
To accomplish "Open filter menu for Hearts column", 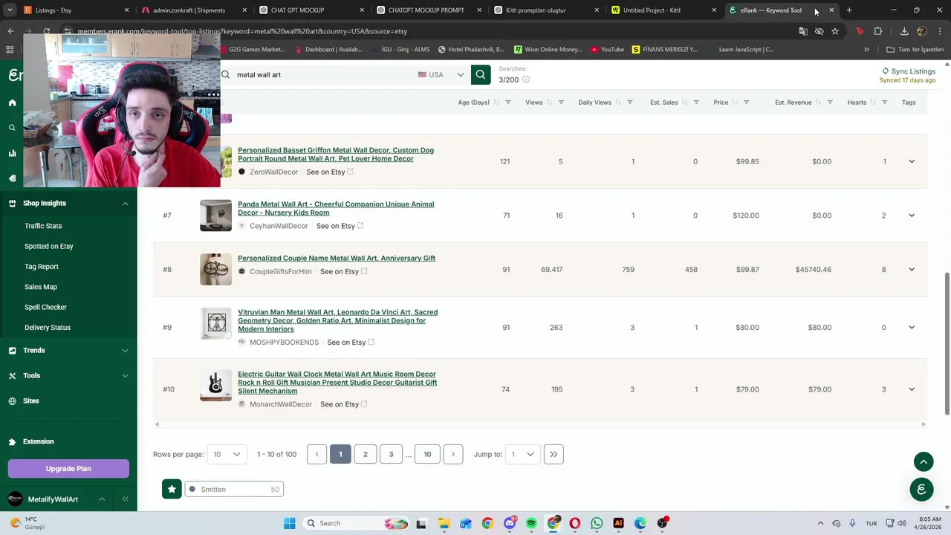I will (x=884, y=103).
